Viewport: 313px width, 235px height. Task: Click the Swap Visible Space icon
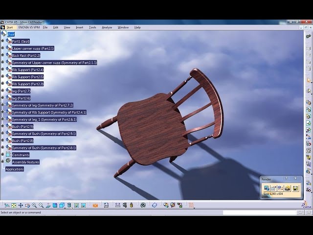[83, 205]
